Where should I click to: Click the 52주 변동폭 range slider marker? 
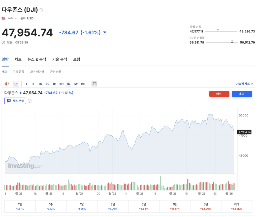pyautogui.click(x=232, y=42)
